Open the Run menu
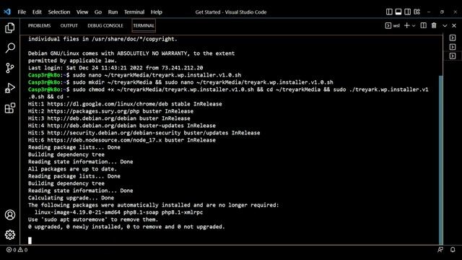 (x=113, y=12)
